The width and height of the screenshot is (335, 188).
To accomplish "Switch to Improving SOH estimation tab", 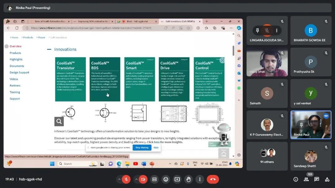I will (x=93, y=21).
